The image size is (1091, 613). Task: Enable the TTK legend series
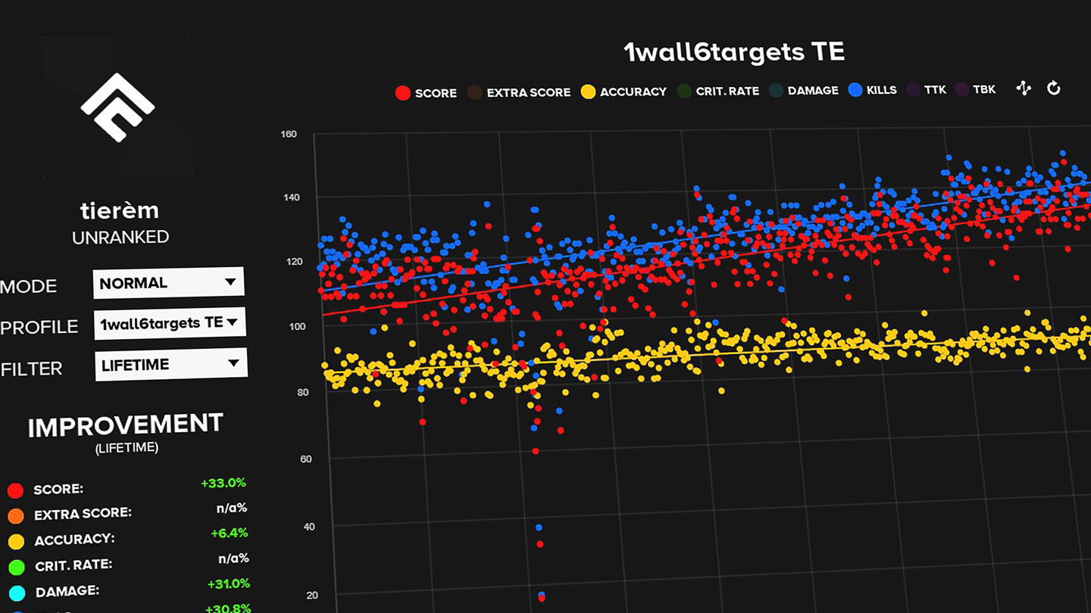point(927,89)
